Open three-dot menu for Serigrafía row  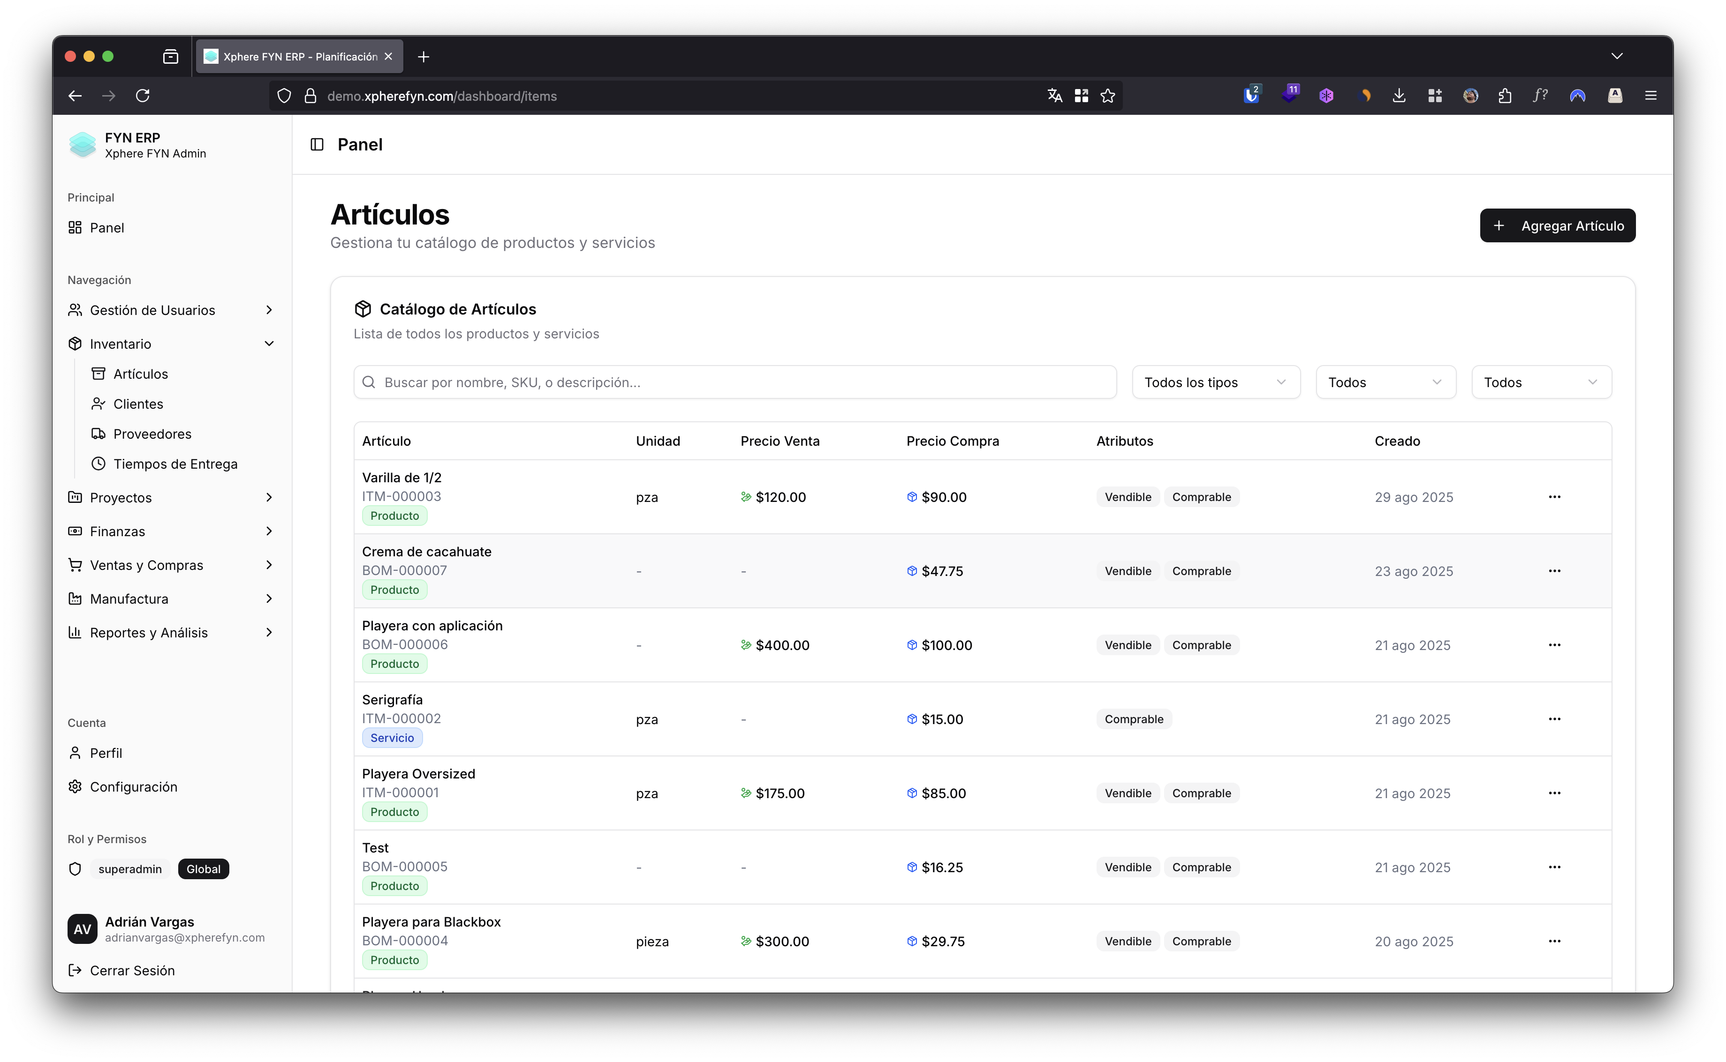tap(1554, 718)
